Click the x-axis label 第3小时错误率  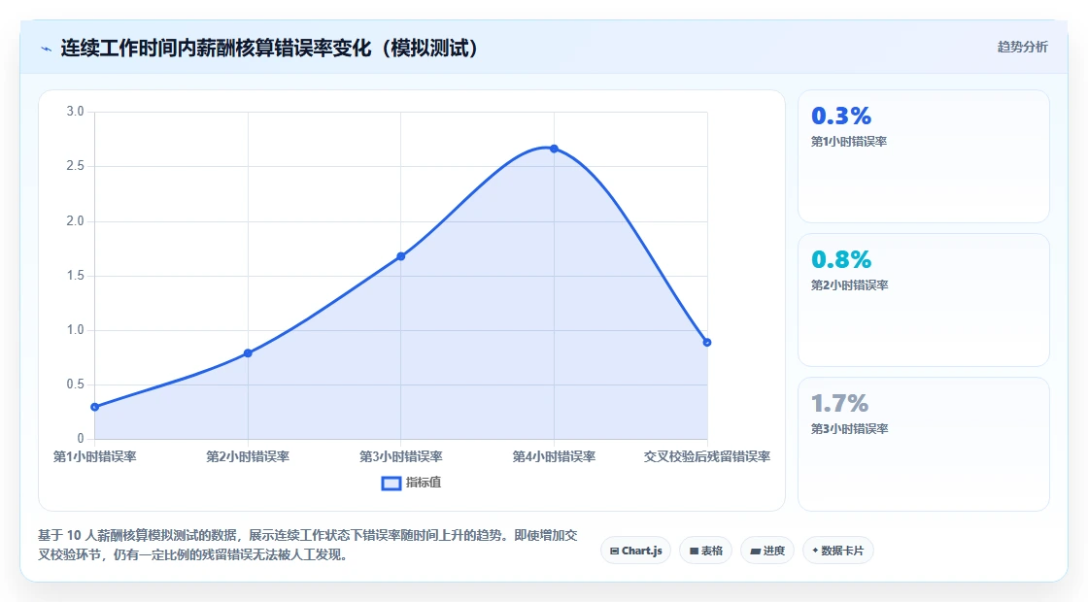[x=401, y=456]
